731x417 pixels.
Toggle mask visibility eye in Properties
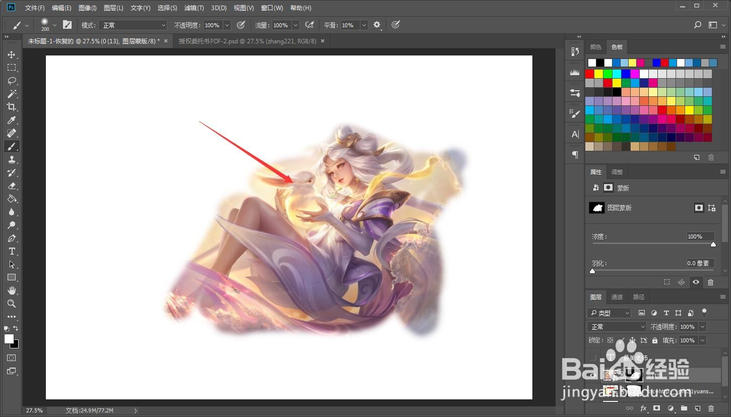696,282
